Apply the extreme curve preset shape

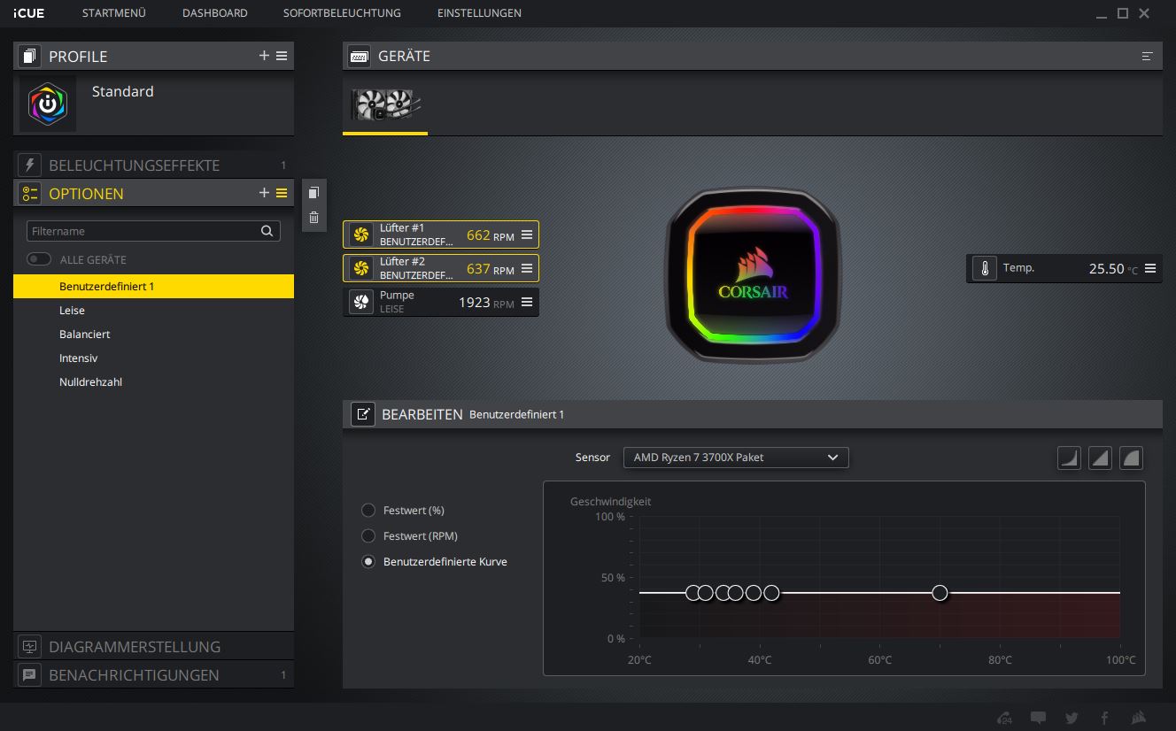click(x=1131, y=458)
